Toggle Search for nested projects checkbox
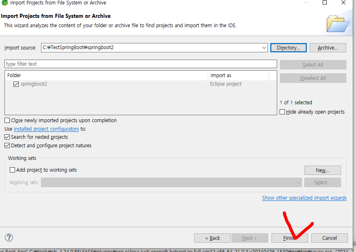Screen dimensions: 356x252 pyautogui.click(x=7, y=137)
